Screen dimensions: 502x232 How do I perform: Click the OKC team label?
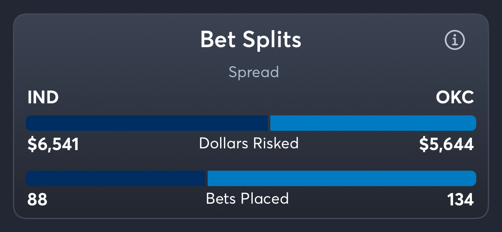(455, 98)
